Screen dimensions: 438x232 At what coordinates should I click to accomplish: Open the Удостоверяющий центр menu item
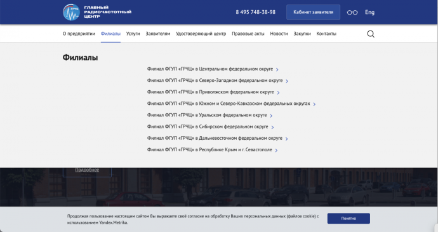click(x=201, y=34)
